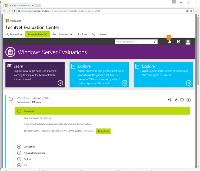The height and width of the screenshot is (171, 200).
Task: Open notifications bell icon
Action: pos(170,42)
